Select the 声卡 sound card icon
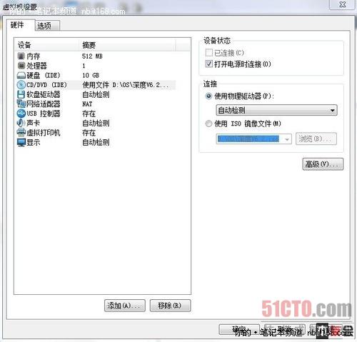 tap(21, 123)
